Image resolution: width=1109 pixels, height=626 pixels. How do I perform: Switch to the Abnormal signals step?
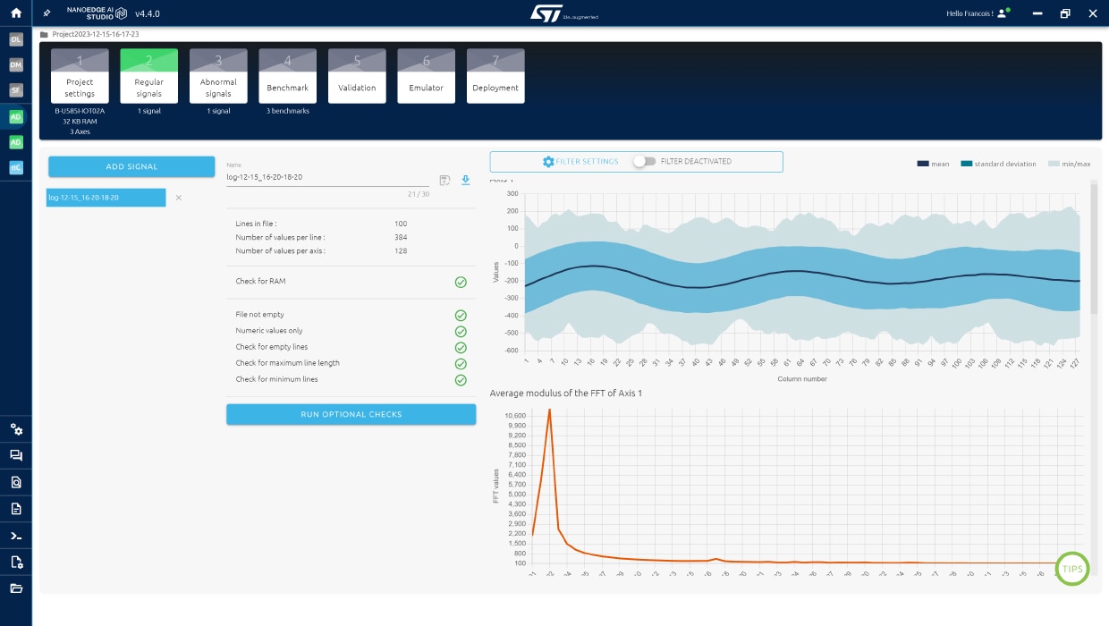click(218, 77)
